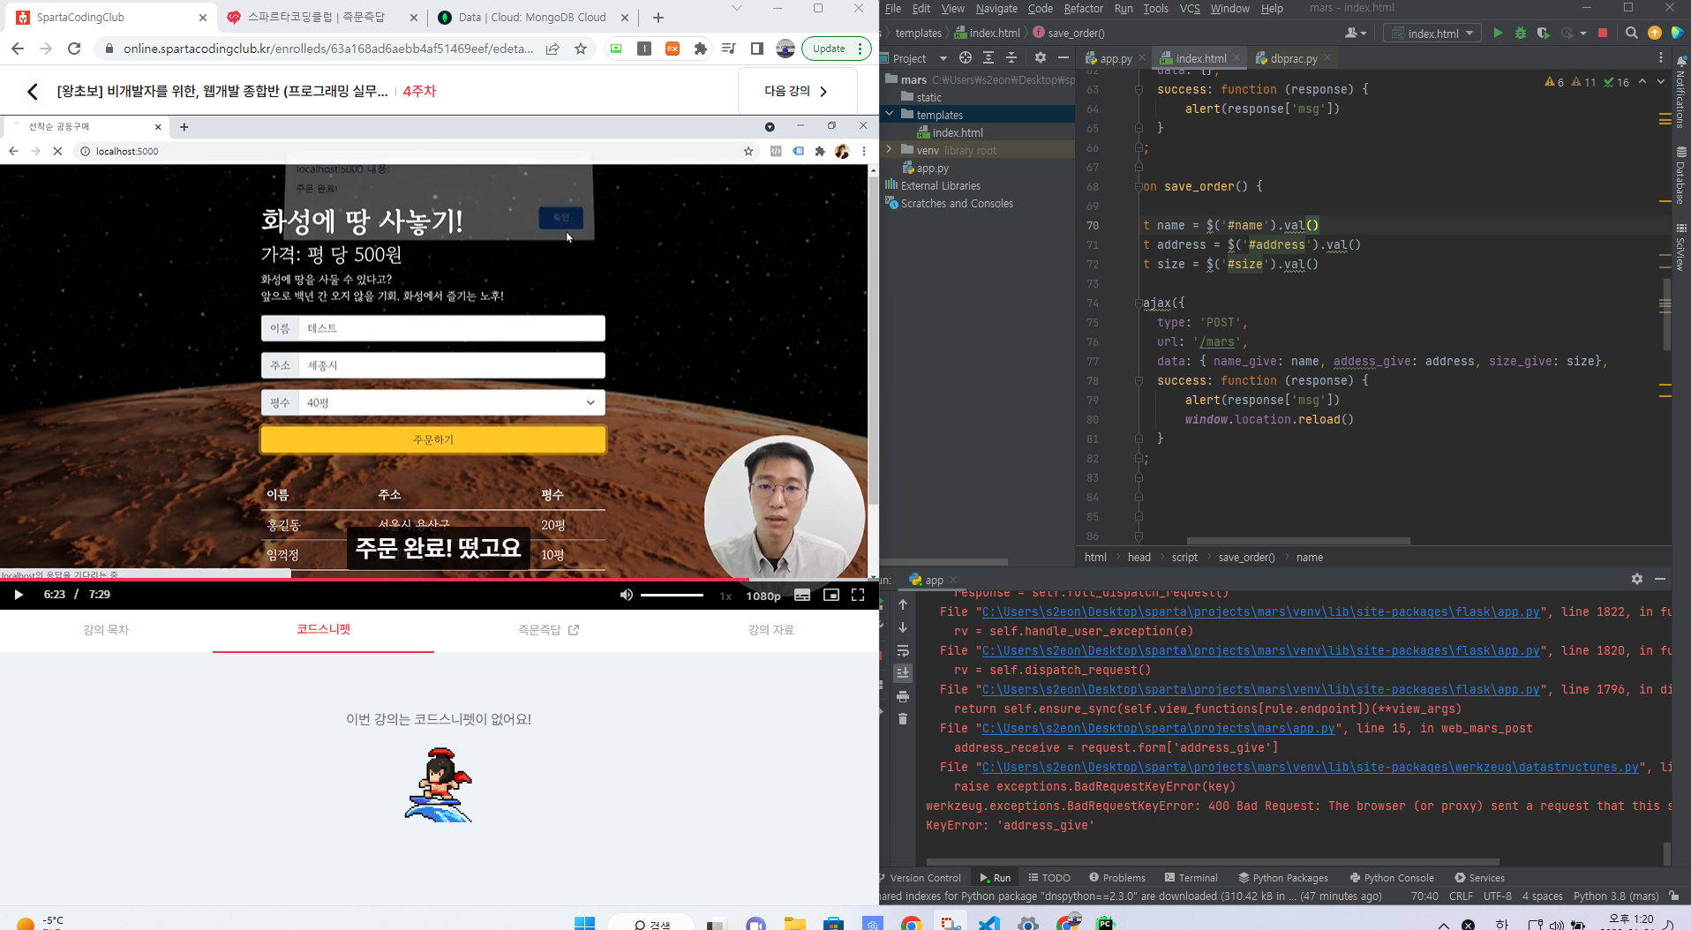Open the 1080p video quality selector

pos(763,596)
